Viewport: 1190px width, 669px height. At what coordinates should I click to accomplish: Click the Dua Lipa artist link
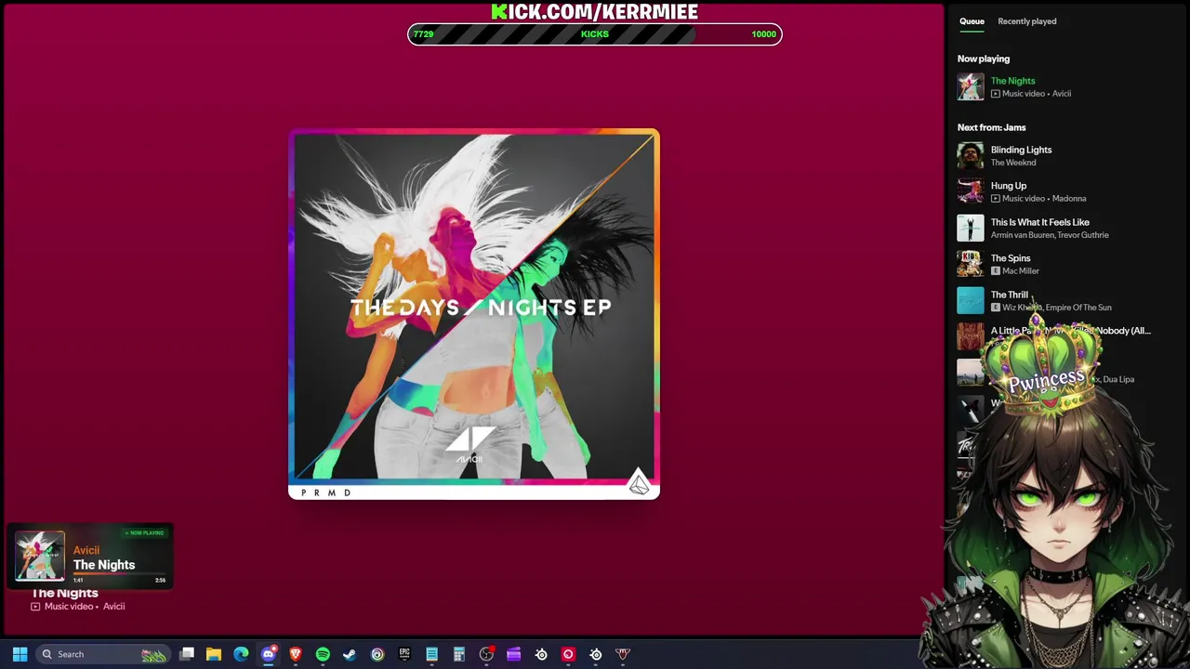pyautogui.click(x=1118, y=379)
